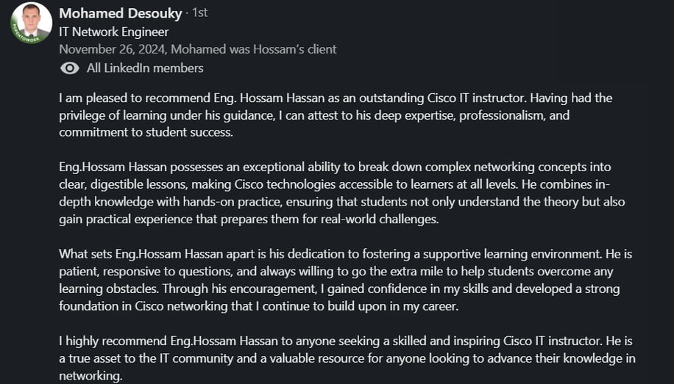This screenshot has height=384, width=674.
Task: Open the Mohamed Desouky name link
Action: pos(121,13)
